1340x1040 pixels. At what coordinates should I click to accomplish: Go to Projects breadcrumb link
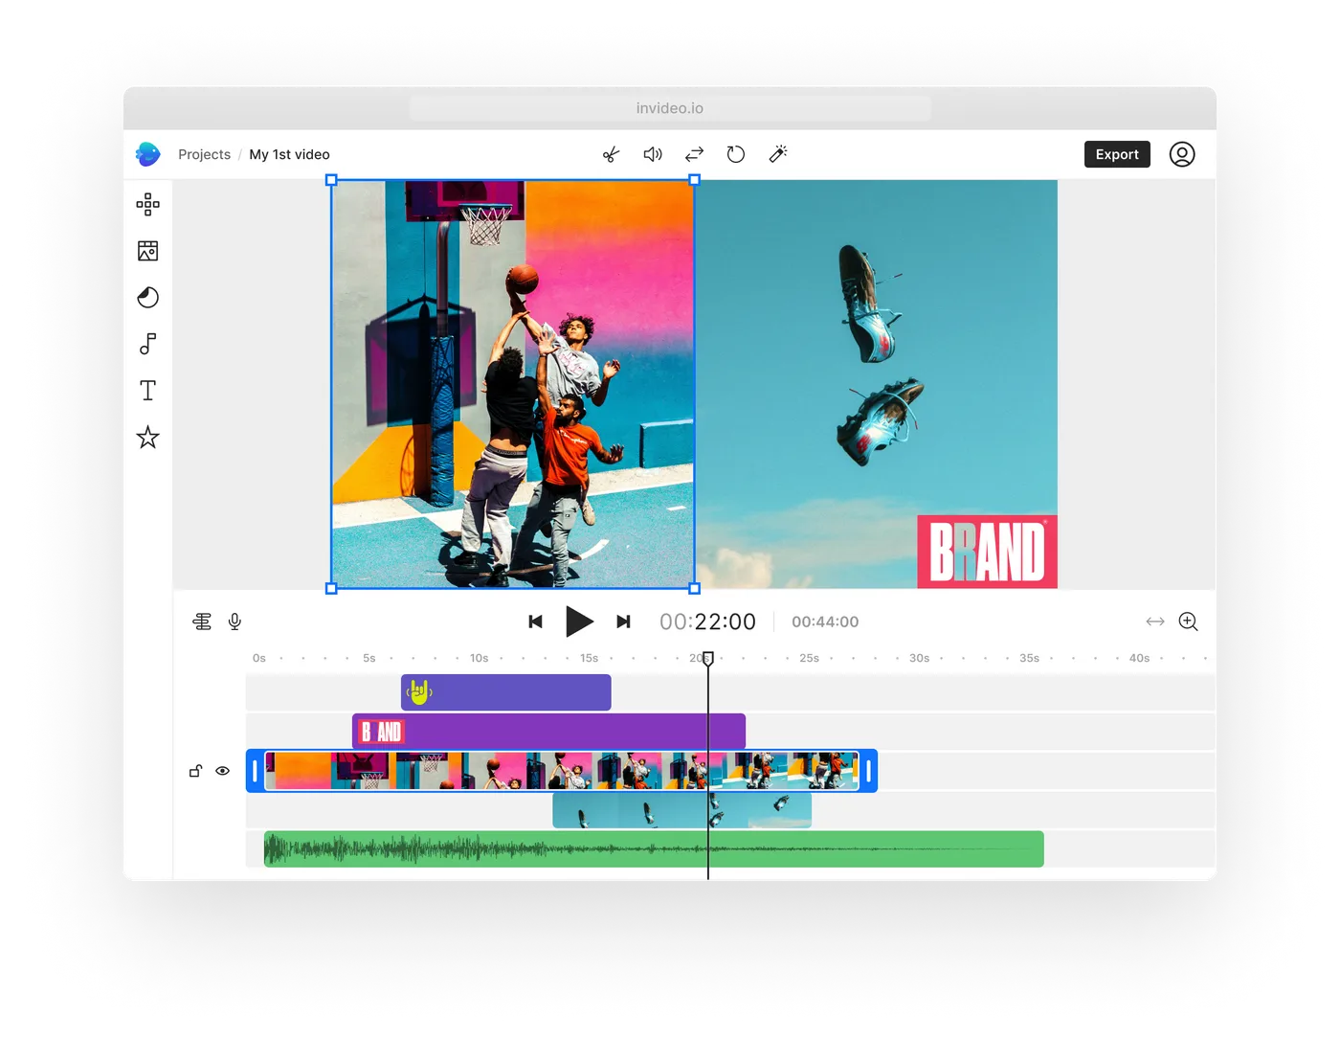(204, 154)
